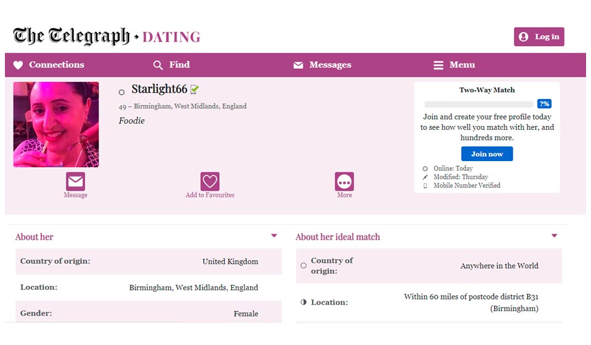Collapse the About her ideal match arrow
This screenshot has width=591, height=345.
click(554, 236)
